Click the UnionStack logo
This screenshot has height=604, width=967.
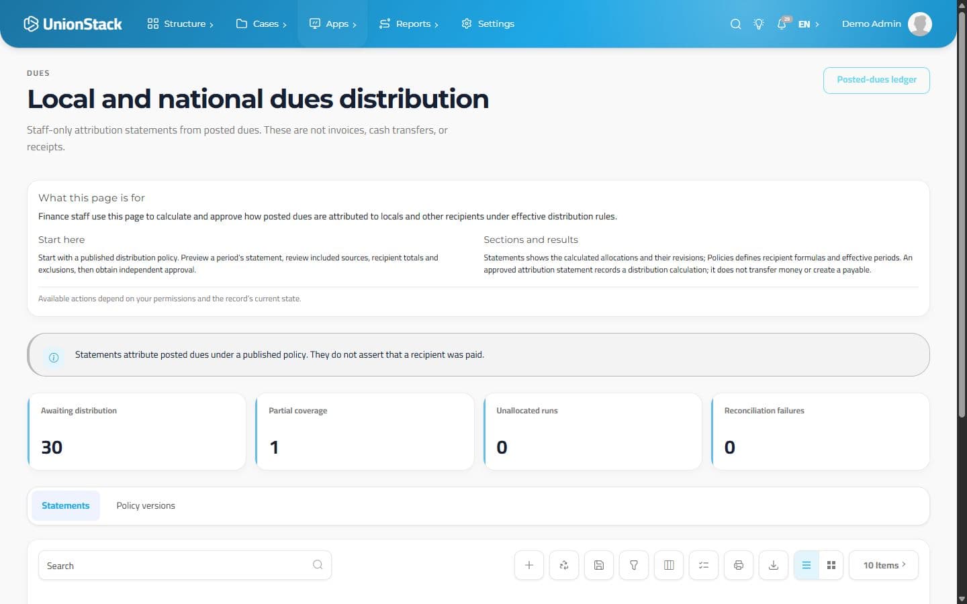coord(73,24)
